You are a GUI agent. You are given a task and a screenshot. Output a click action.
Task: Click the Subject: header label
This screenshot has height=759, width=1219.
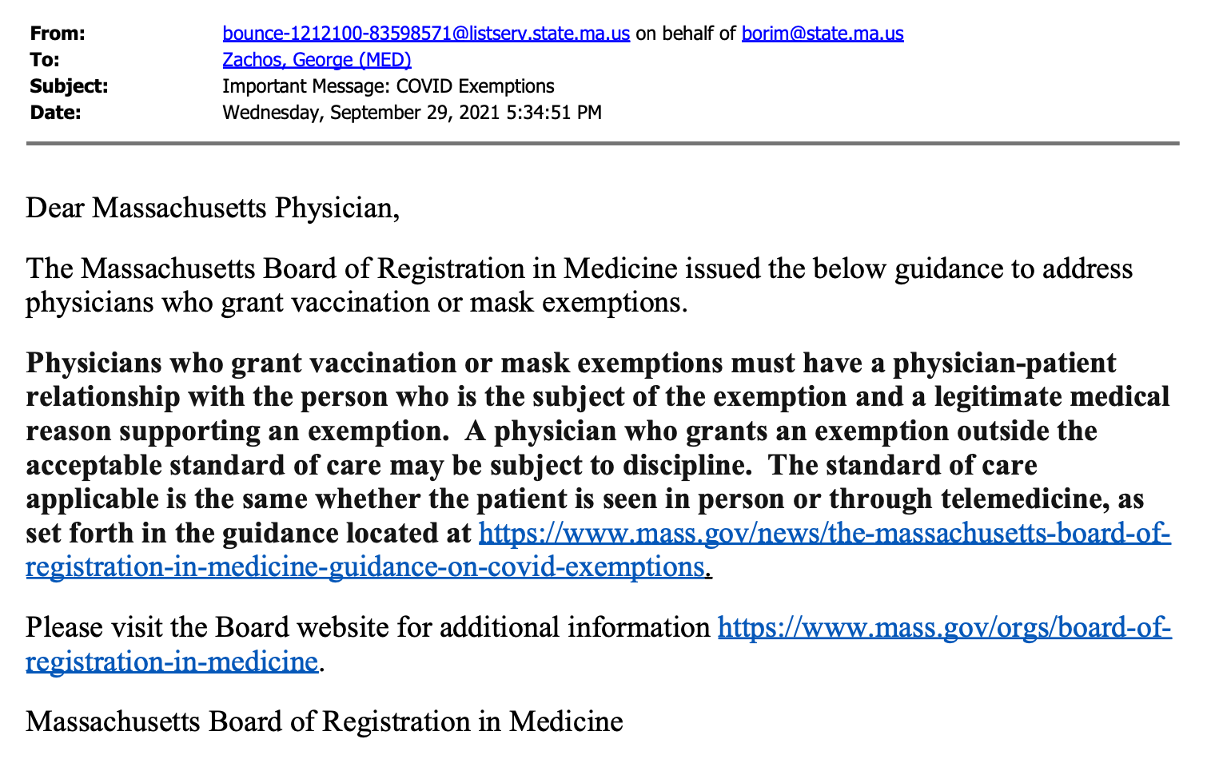(69, 86)
